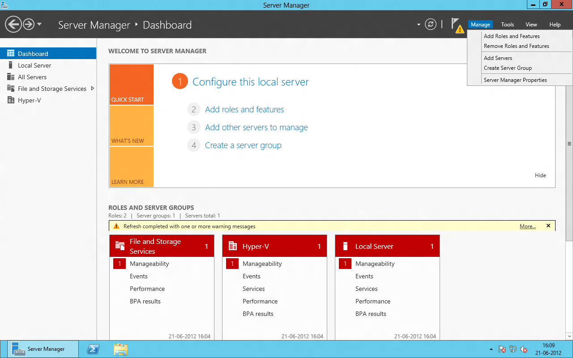Click File and Storage Services sidebar icon
This screenshot has width=573, height=358.
(x=11, y=88)
